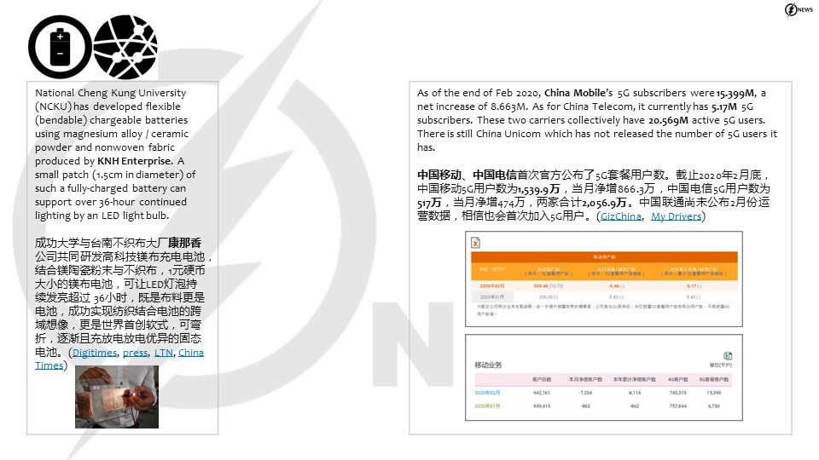Click the bold 中国移动 text
The height and width of the screenshot is (460, 819).
pos(439,175)
